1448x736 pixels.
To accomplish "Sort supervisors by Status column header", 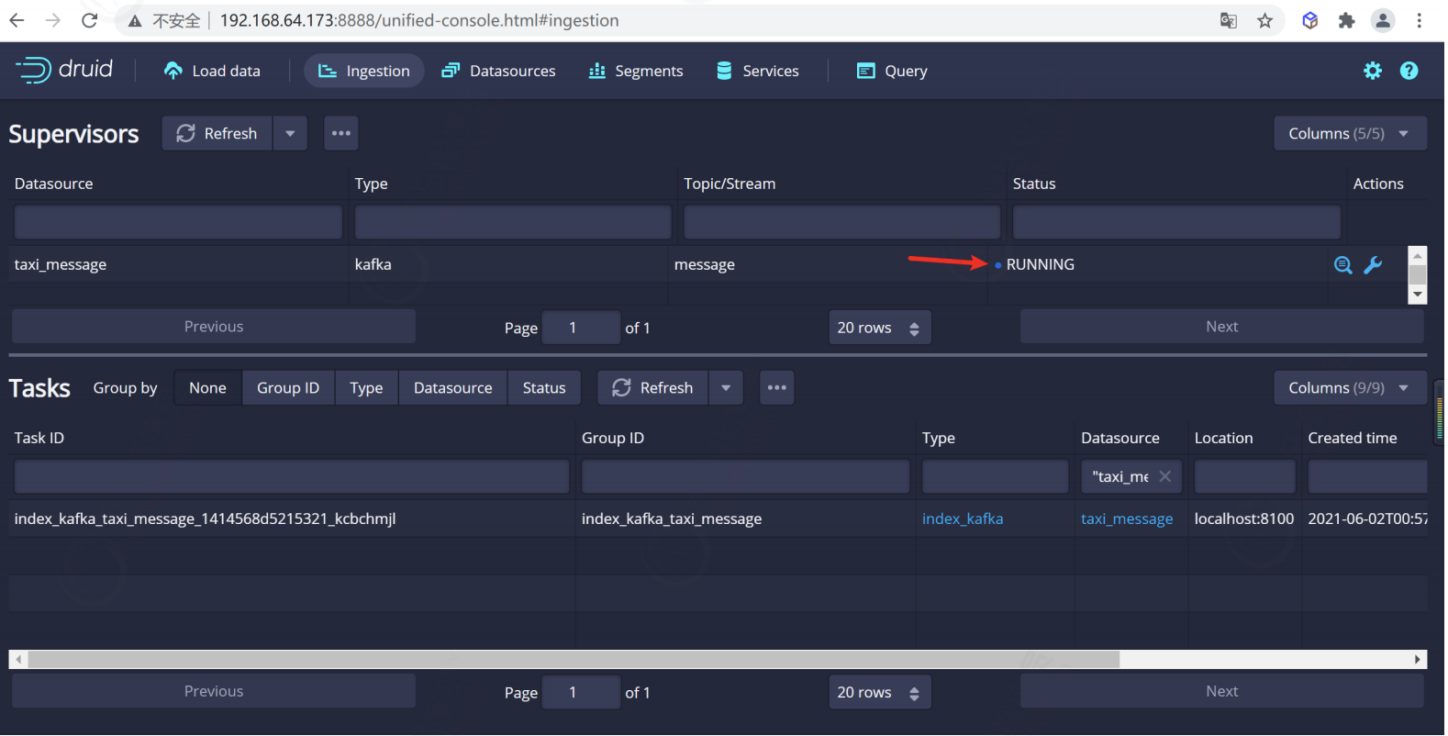I will pyautogui.click(x=1034, y=184).
